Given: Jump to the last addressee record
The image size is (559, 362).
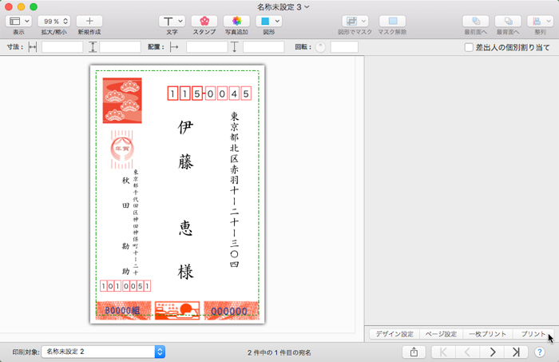Looking at the screenshot, I should coord(516,352).
